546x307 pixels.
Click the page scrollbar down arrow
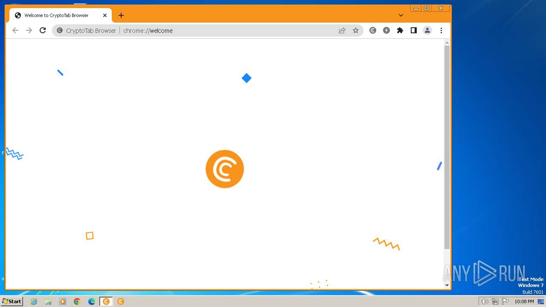(x=447, y=285)
